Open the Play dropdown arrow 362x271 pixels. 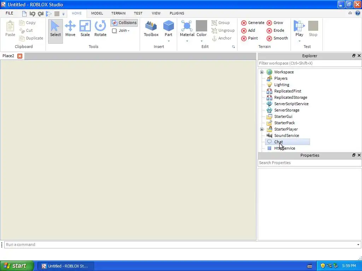pyautogui.click(x=299, y=41)
